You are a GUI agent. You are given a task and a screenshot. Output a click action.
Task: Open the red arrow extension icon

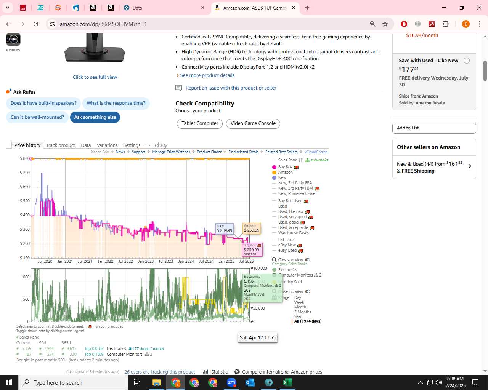click(432, 24)
